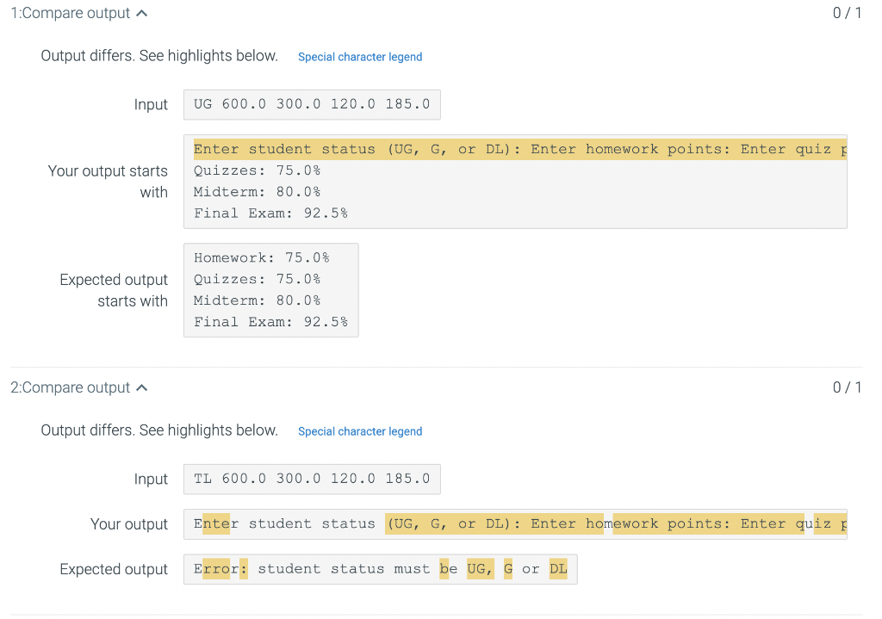The height and width of the screenshot is (619, 882).
Task: Open the Special character legend for test 2
Action: [x=360, y=431]
